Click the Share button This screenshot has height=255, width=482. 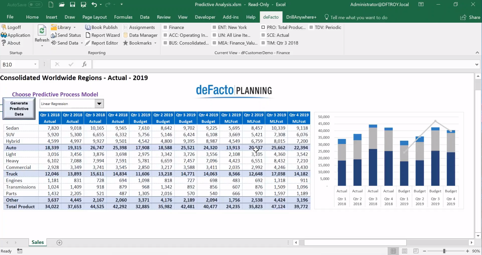[x=470, y=17]
